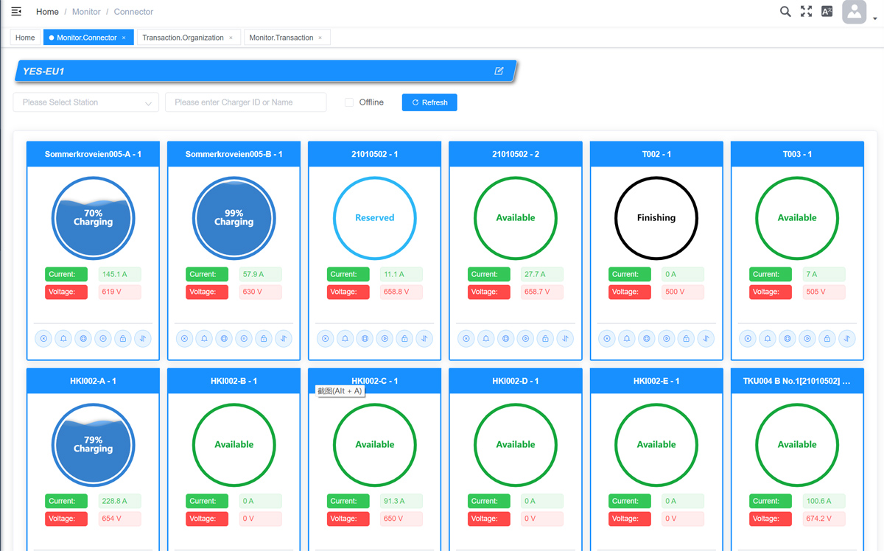Click lifebuoy icon on 21010502 - 2 card
This screenshot has height=551, width=884.
505,339
